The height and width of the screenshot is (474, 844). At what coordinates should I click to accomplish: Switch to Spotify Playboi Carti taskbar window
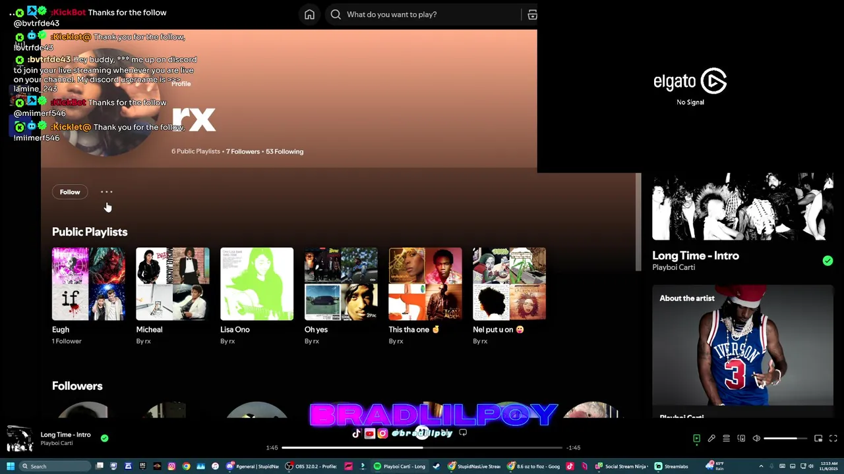[400, 466]
